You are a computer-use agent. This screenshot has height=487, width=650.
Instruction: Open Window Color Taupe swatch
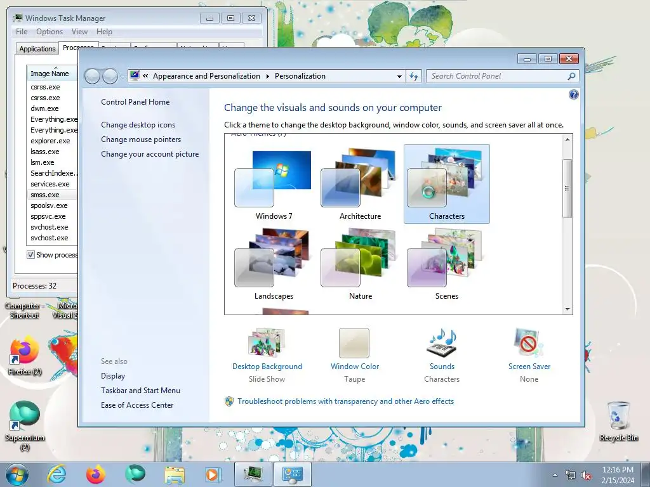(x=354, y=343)
